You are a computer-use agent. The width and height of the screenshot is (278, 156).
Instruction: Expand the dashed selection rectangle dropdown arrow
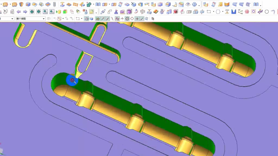pos(82,19)
